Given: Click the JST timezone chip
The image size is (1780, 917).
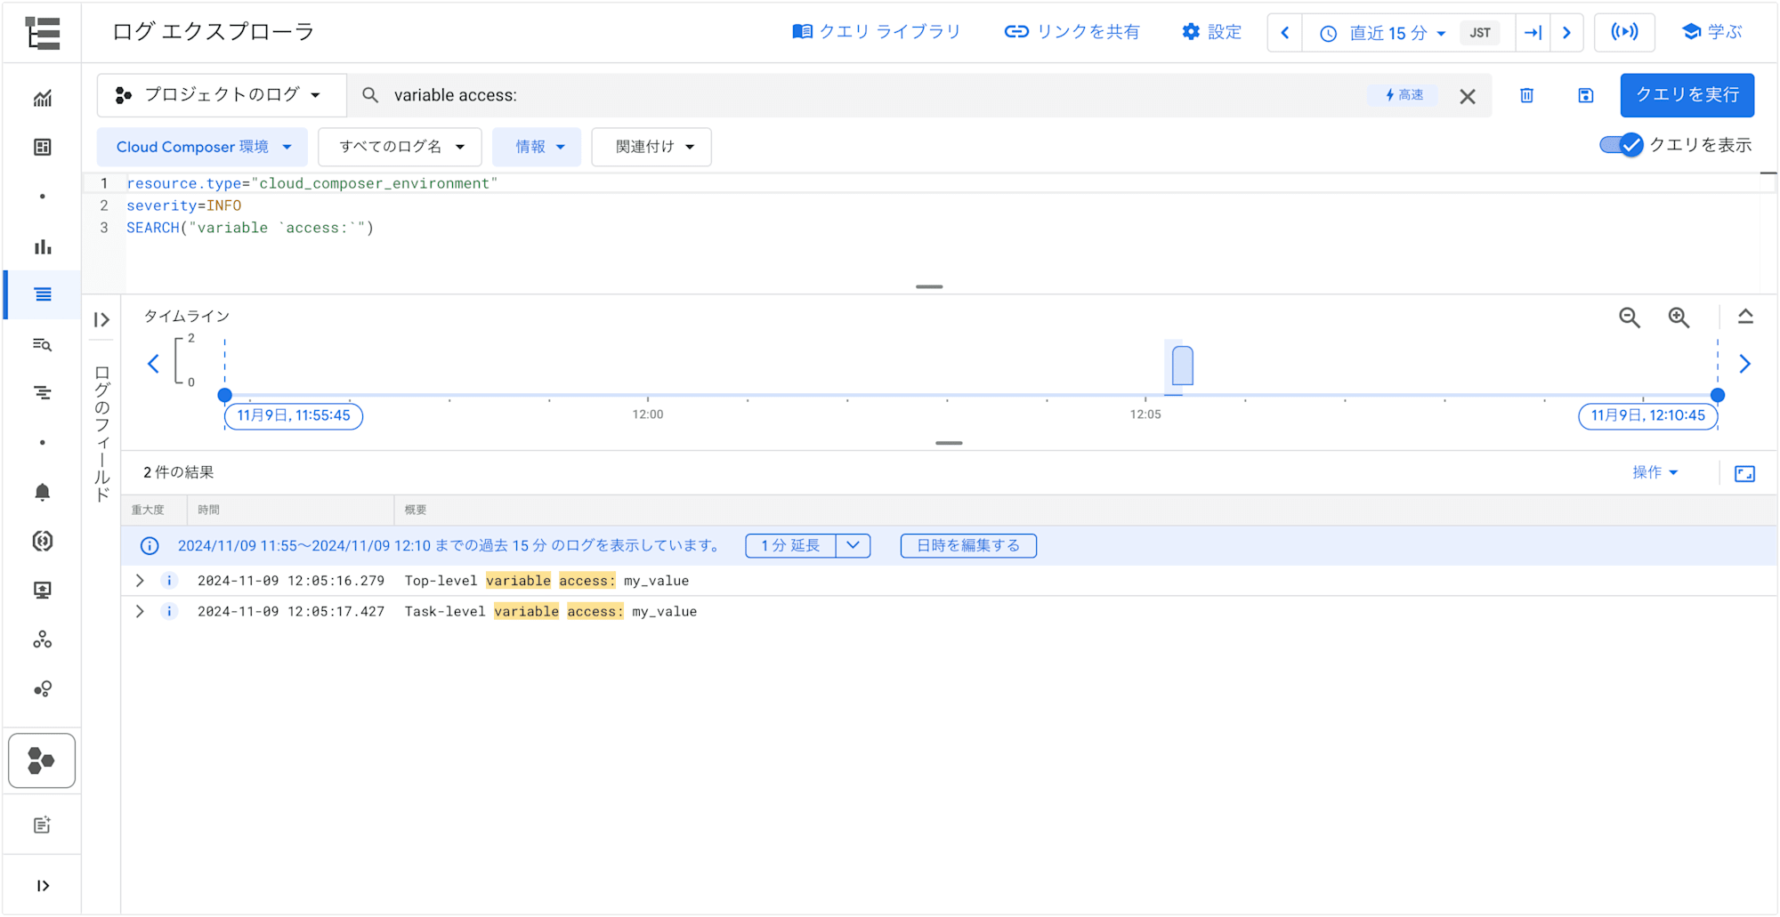Looking at the screenshot, I should (1480, 33).
